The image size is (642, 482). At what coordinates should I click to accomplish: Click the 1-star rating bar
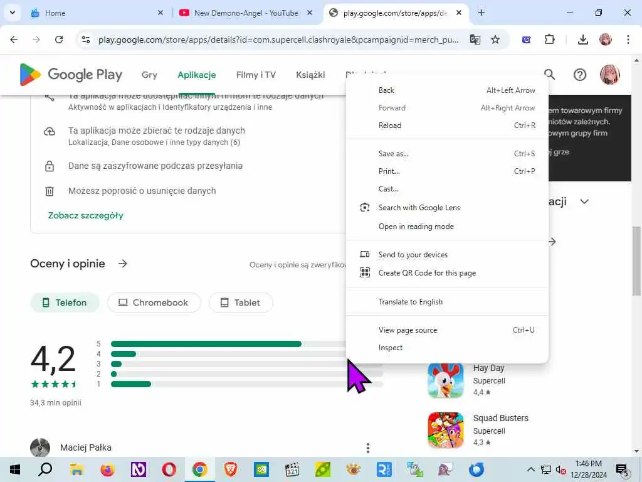[x=246, y=384]
